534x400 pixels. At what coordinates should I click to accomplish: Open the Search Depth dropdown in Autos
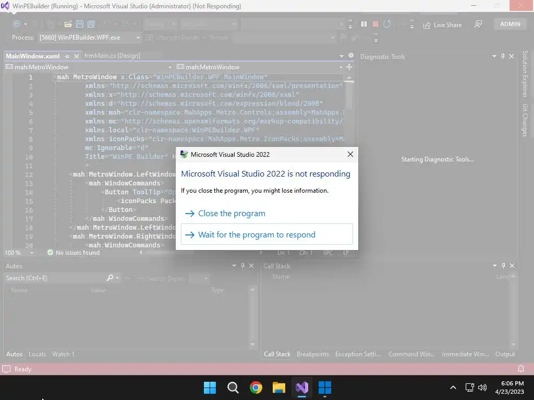coord(199,279)
